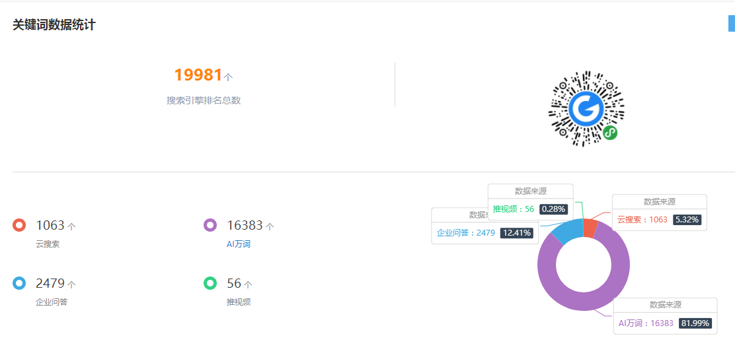The image size is (735, 363).
Task: Click the QR code mini-program image
Action: pyautogui.click(x=586, y=108)
